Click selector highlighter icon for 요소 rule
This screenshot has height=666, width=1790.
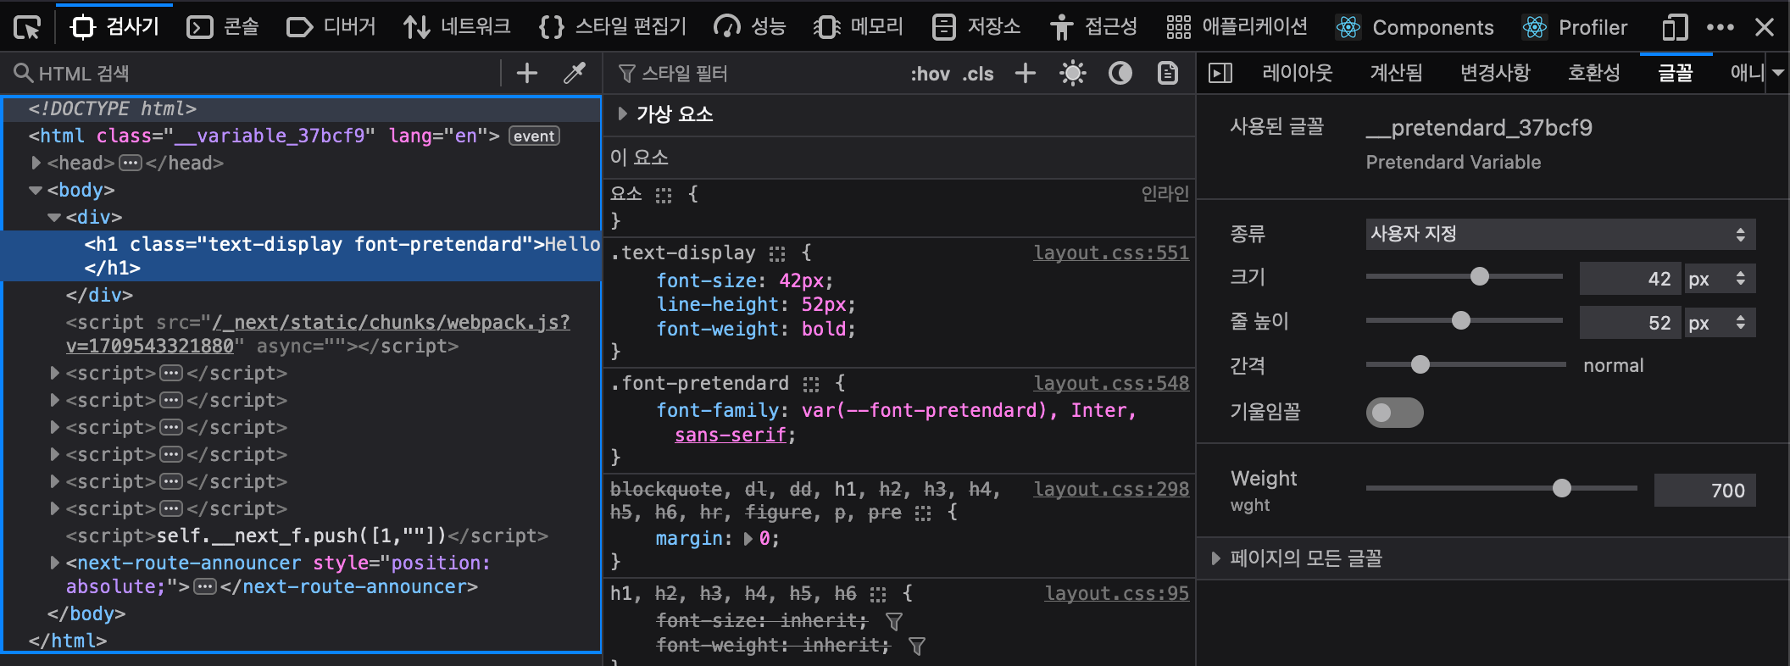tap(664, 195)
